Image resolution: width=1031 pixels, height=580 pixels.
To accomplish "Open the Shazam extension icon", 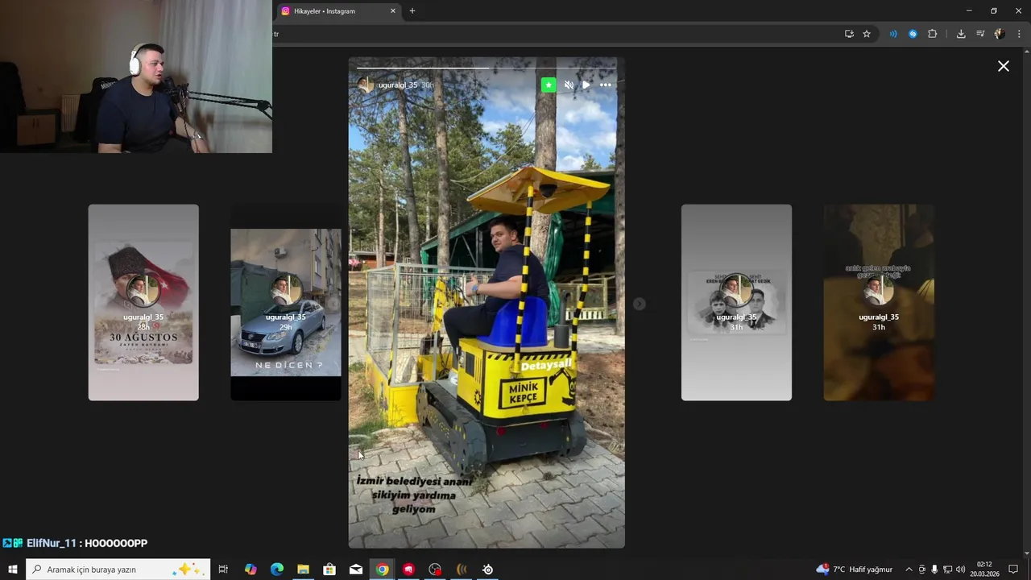I will pos(913,34).
